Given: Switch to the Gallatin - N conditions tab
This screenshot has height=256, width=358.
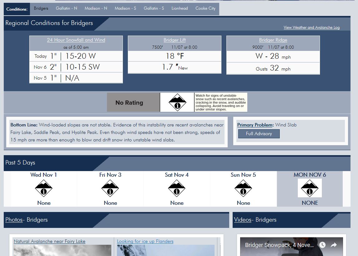Looking at the screenshot, I should coord(66,8).
